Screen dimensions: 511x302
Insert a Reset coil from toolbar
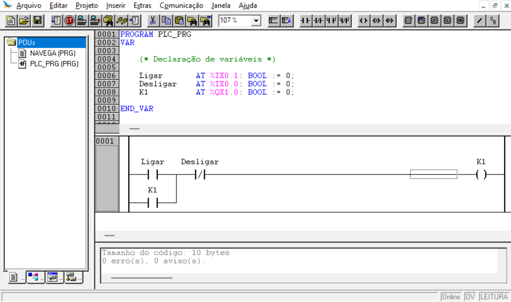[x=389, y=20]
